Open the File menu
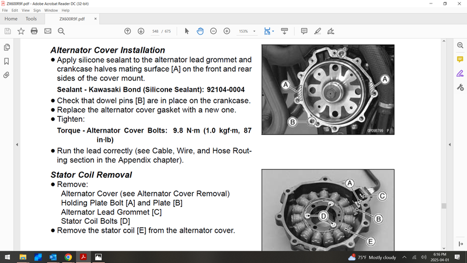The height and width of the screenshot is (263, 467). [5, 10]
